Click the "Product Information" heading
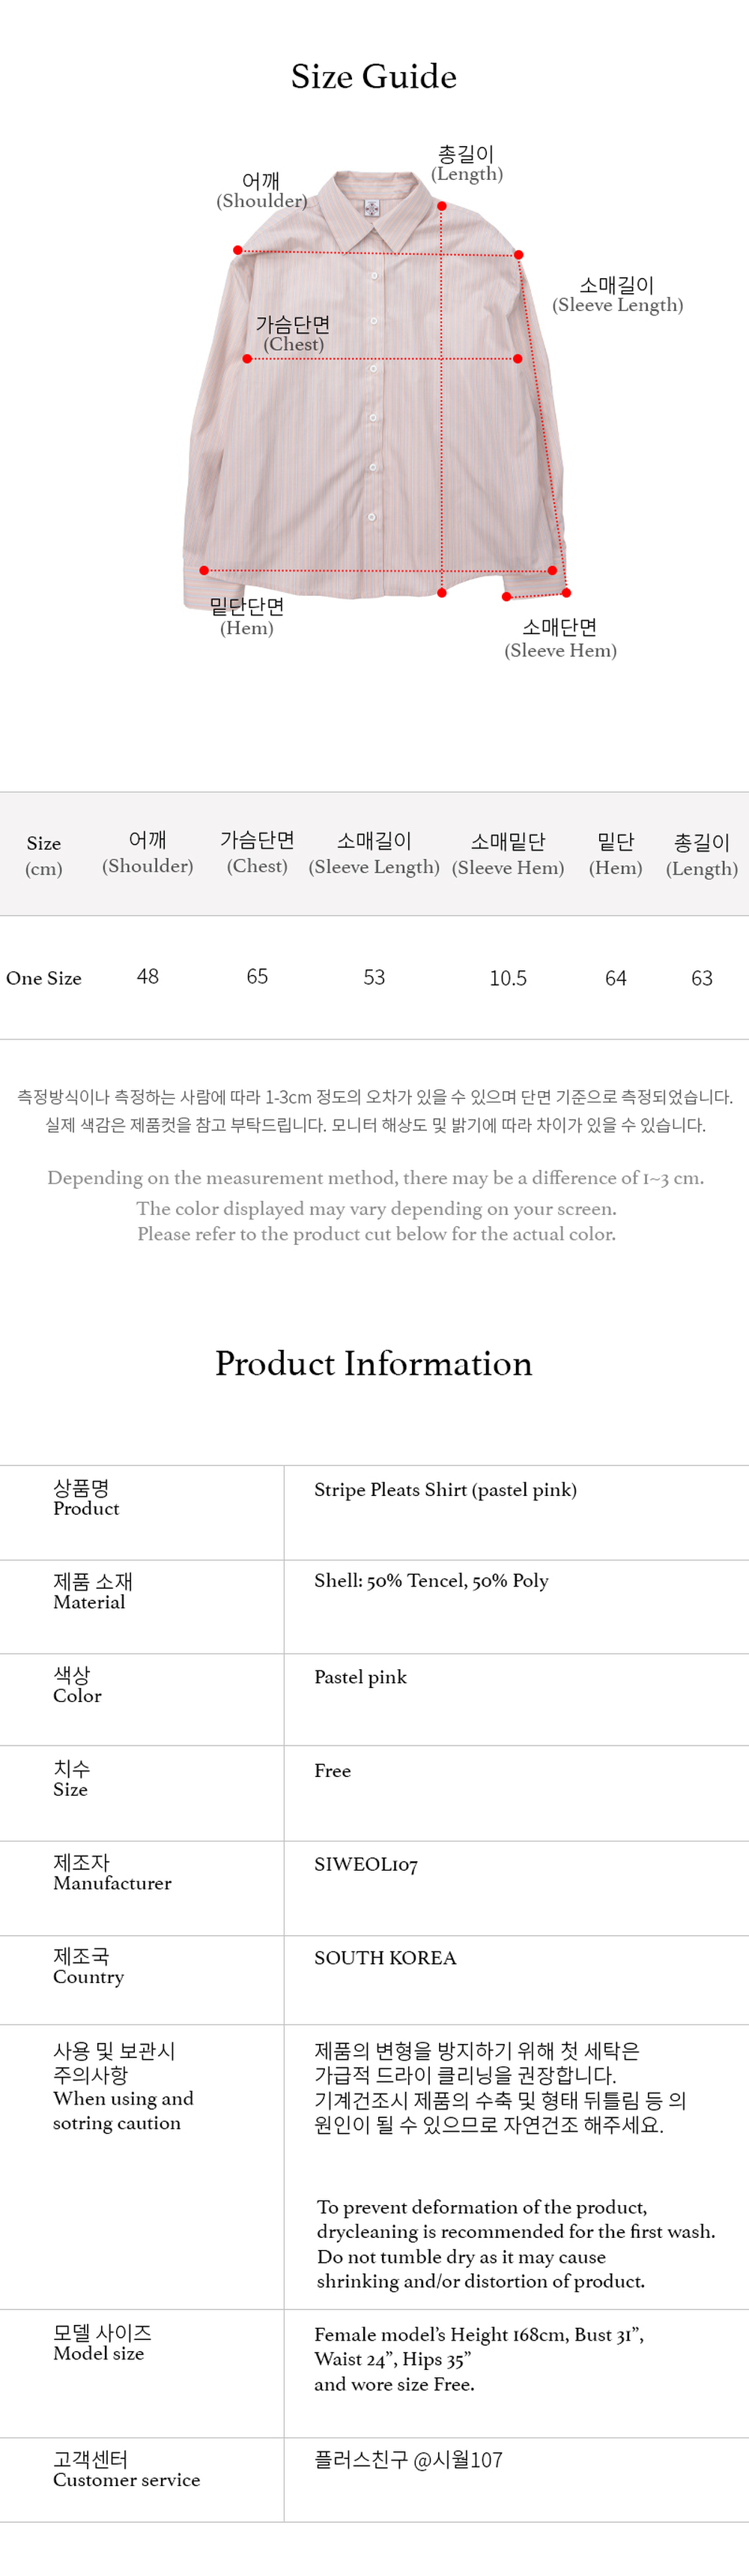 coord(374,1364)
